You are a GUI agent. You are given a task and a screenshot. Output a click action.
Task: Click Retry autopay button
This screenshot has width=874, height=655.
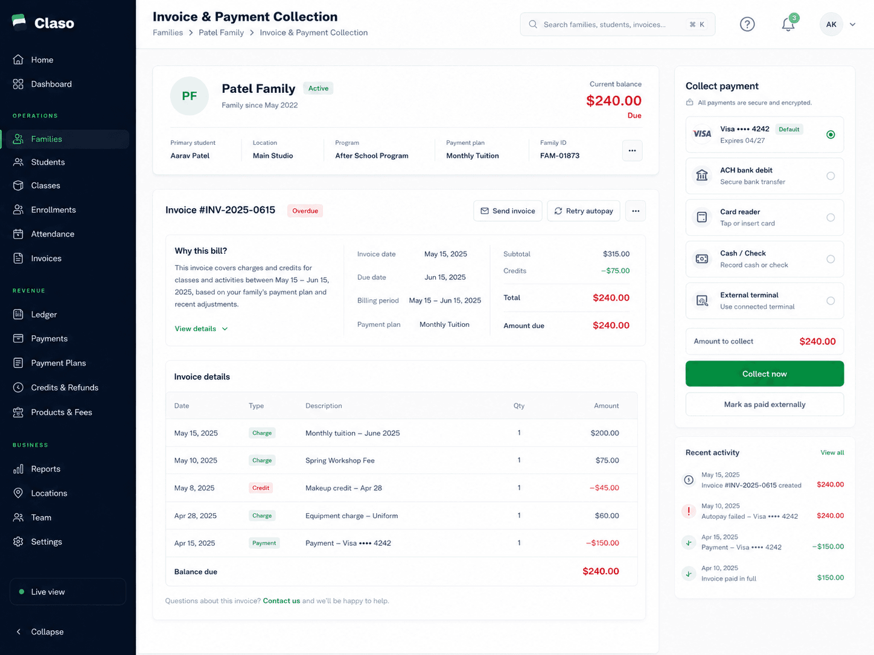[x=583, y=210]
